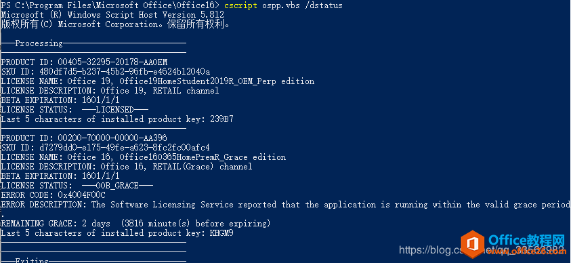
Task: Click the REMAINING GRACE 2 days line
Action: (x=136, y=223)
